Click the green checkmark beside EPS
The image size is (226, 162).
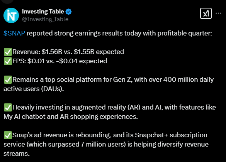(x=8, y=61)
